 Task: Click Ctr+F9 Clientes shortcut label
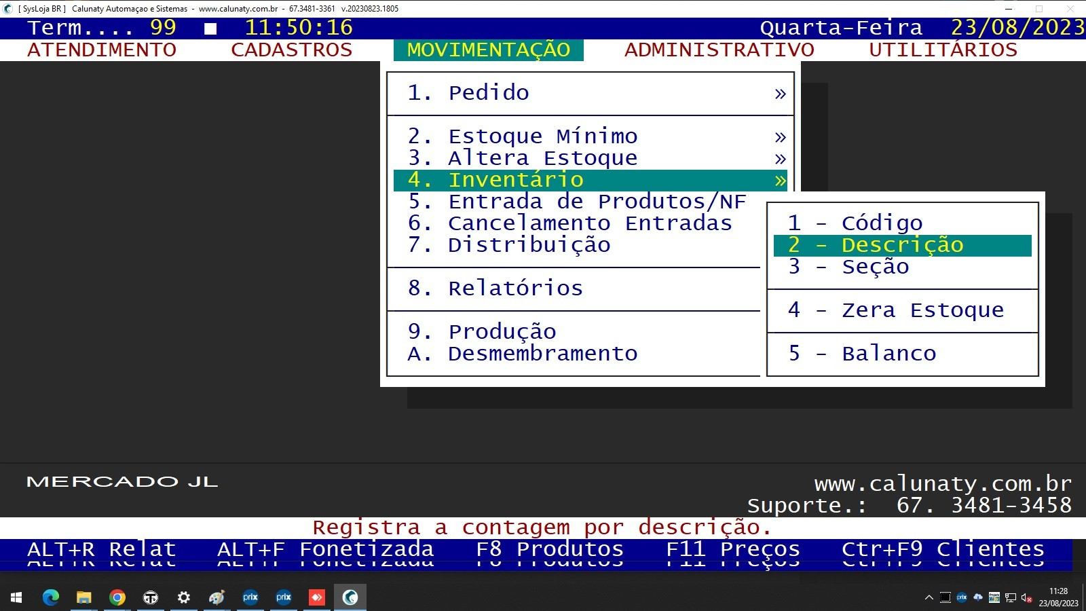pos(942,549)
